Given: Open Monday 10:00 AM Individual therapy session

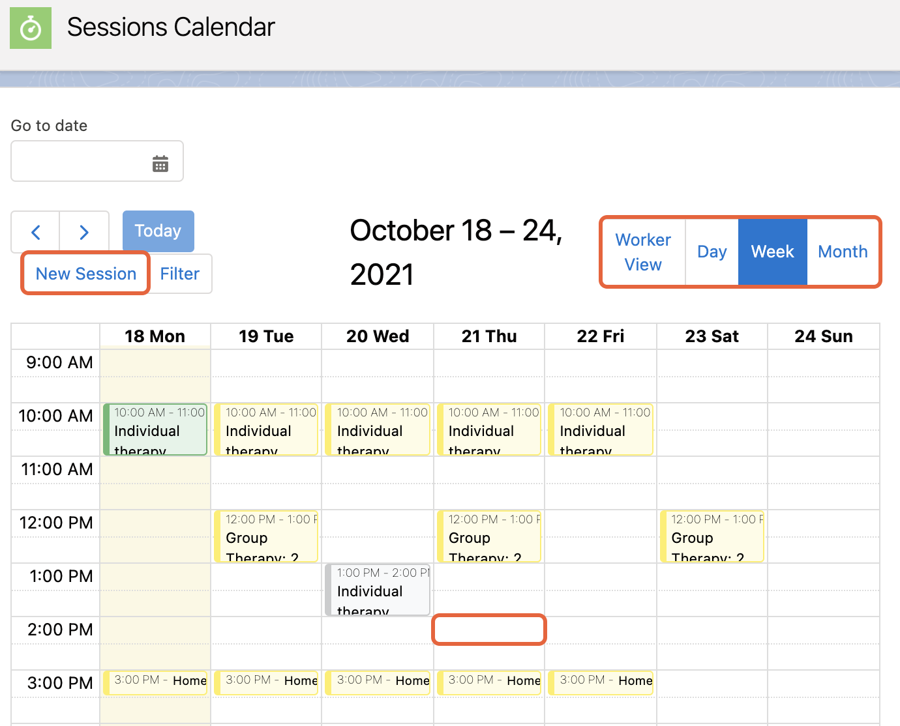Looking at the screenshot, I should tap(155, 429).
